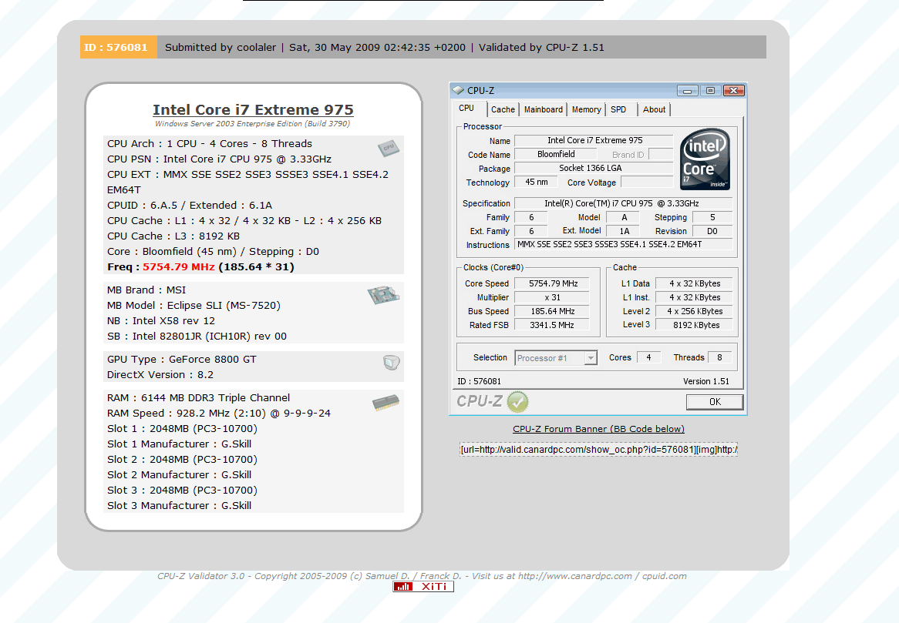Click the red Freq value 5754.79 MHz
The height and width of the screenshot is (623, 899).
(179, 267)
